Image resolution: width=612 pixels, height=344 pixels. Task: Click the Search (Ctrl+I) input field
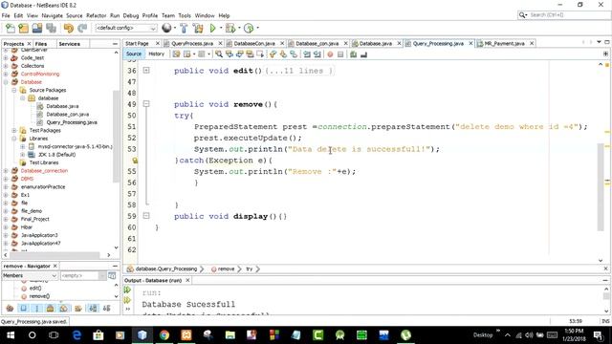point(569,15)
